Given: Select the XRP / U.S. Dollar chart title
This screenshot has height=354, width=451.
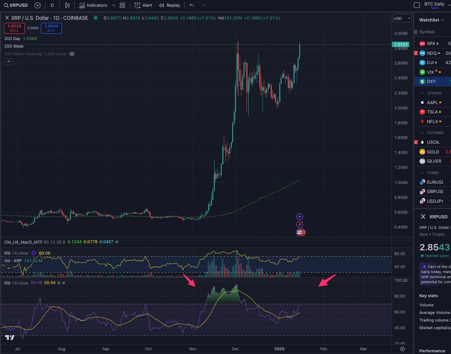Looking at the screenshot, I should click(49, 18).
